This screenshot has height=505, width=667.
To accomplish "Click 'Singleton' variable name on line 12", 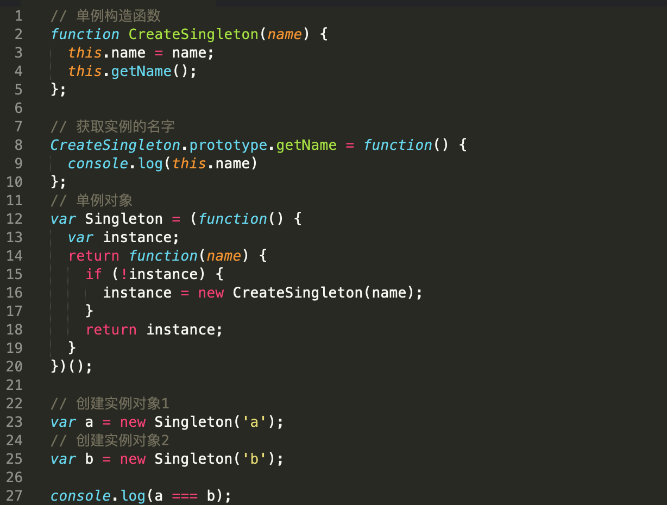I will tap(124, 218).
